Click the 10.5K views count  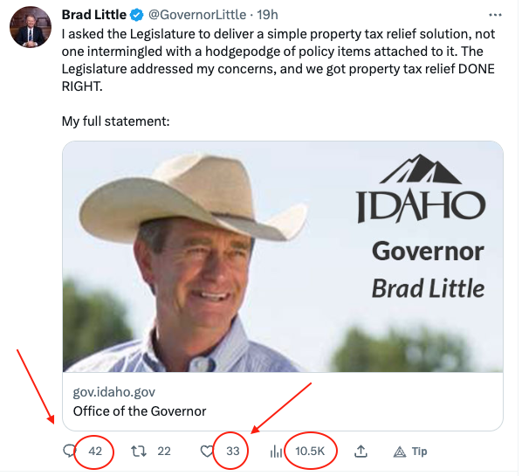(310, 452)
